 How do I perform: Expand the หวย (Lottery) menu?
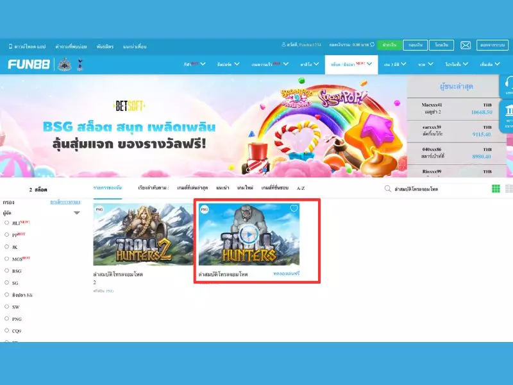(x=425, y=64)
